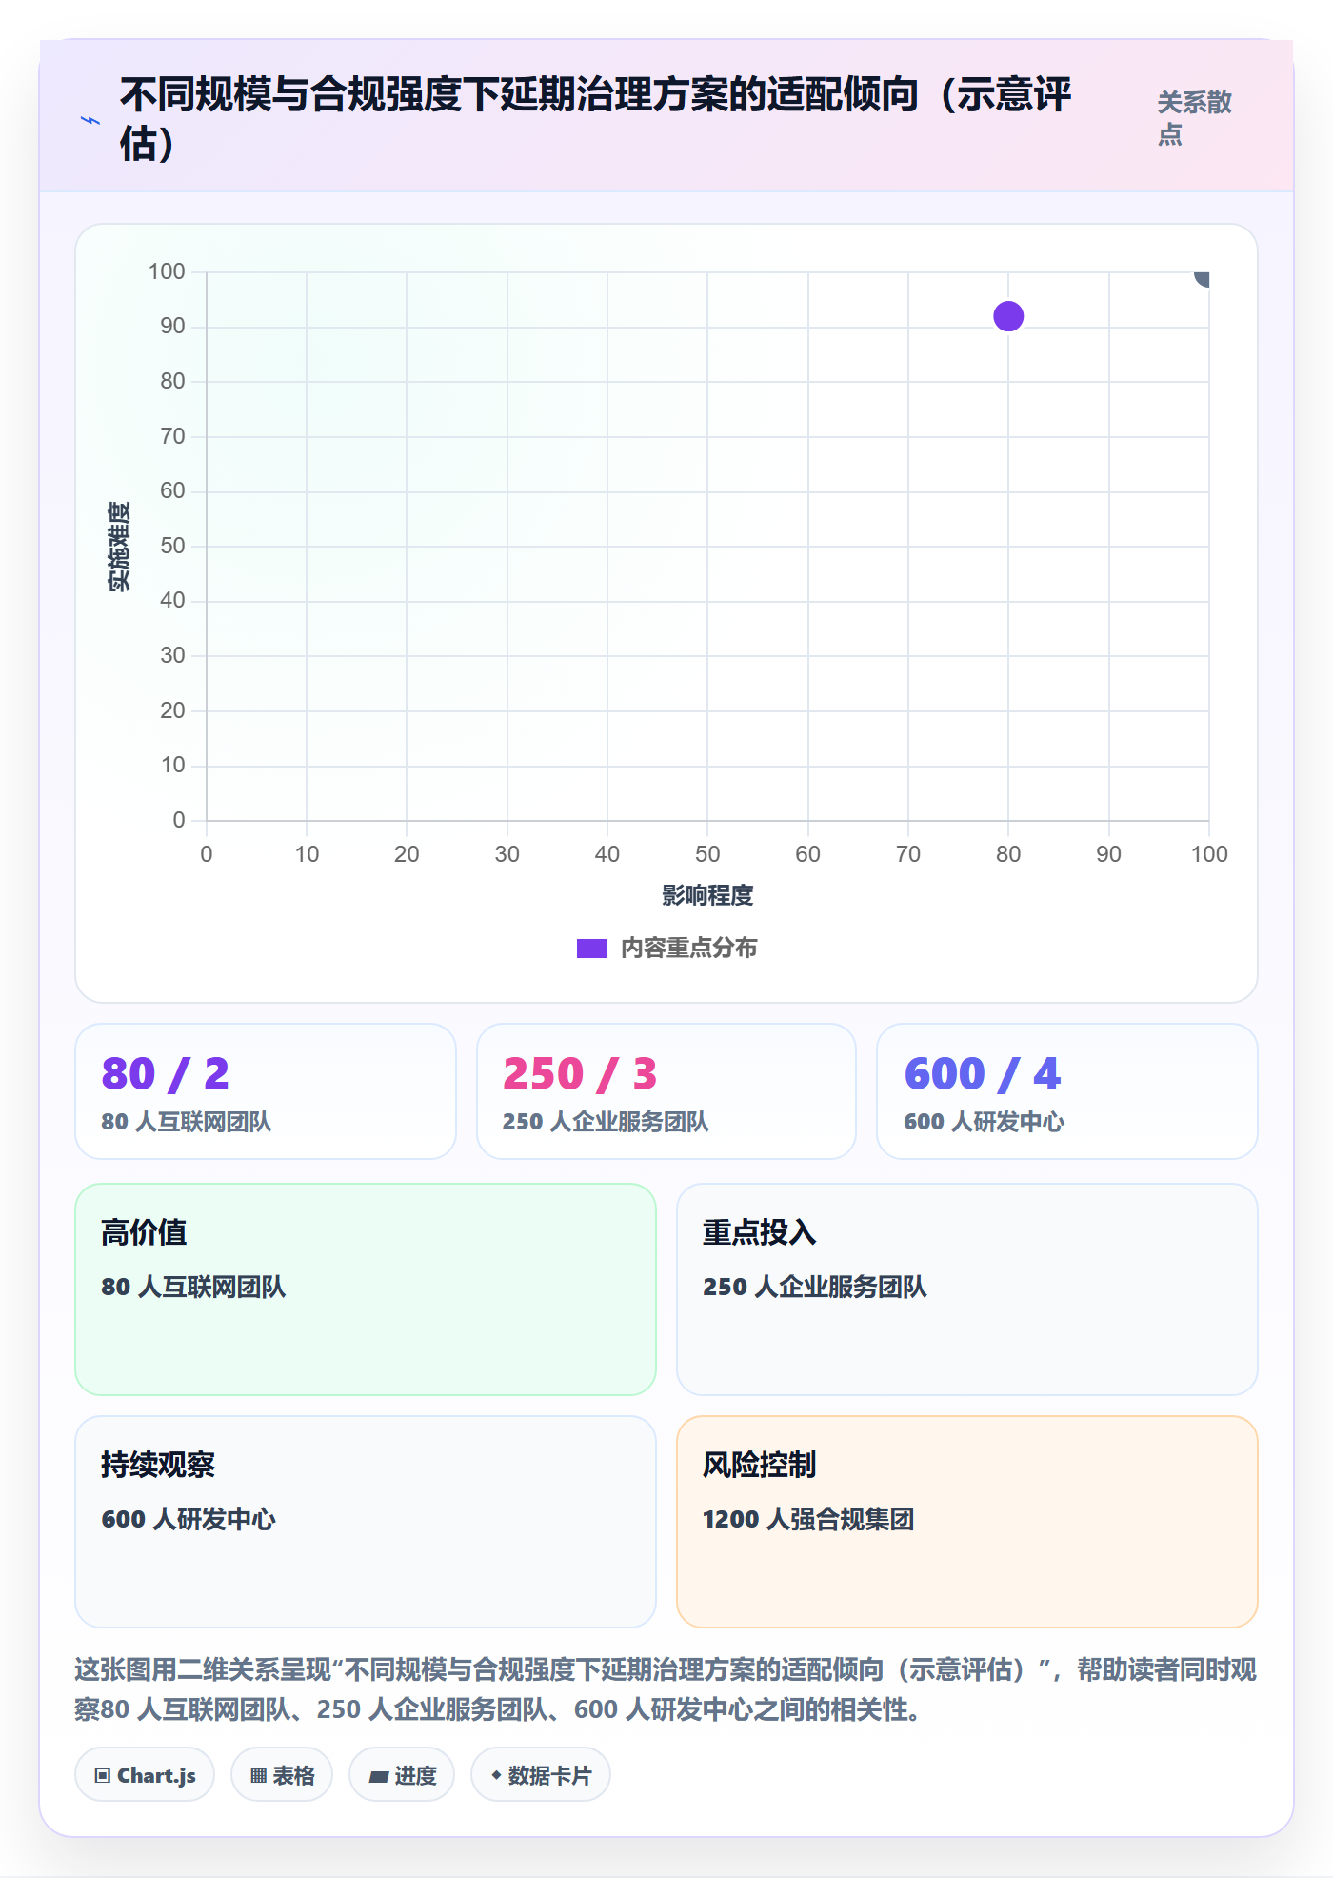
Task: Click the 实施难度 y-axis title
Action: [x=119, y=547]
